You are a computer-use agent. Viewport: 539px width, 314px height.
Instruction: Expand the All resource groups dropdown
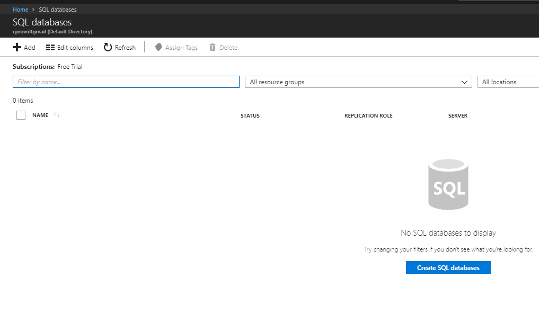pos(358,82)
